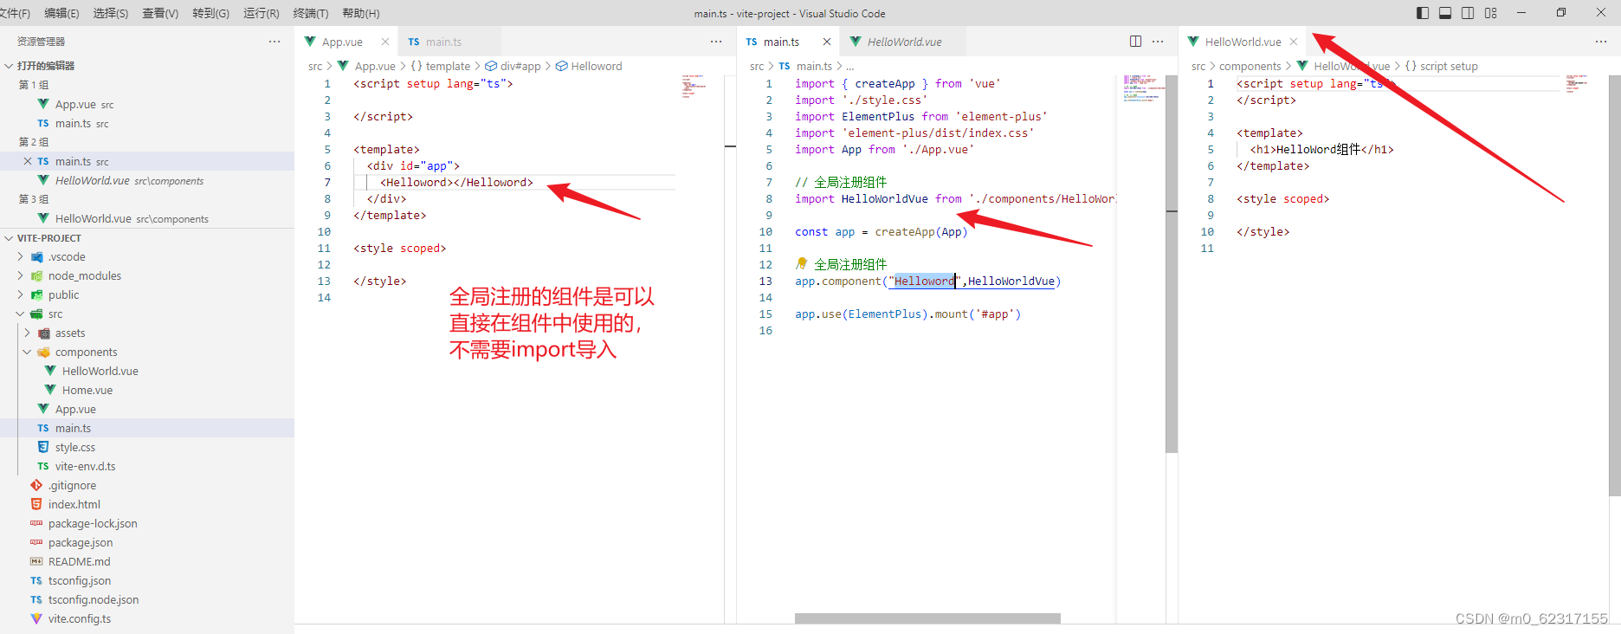Open the 选择(S) menu
This screenshot has height=634, width=1621.
(x=111, y=13)
